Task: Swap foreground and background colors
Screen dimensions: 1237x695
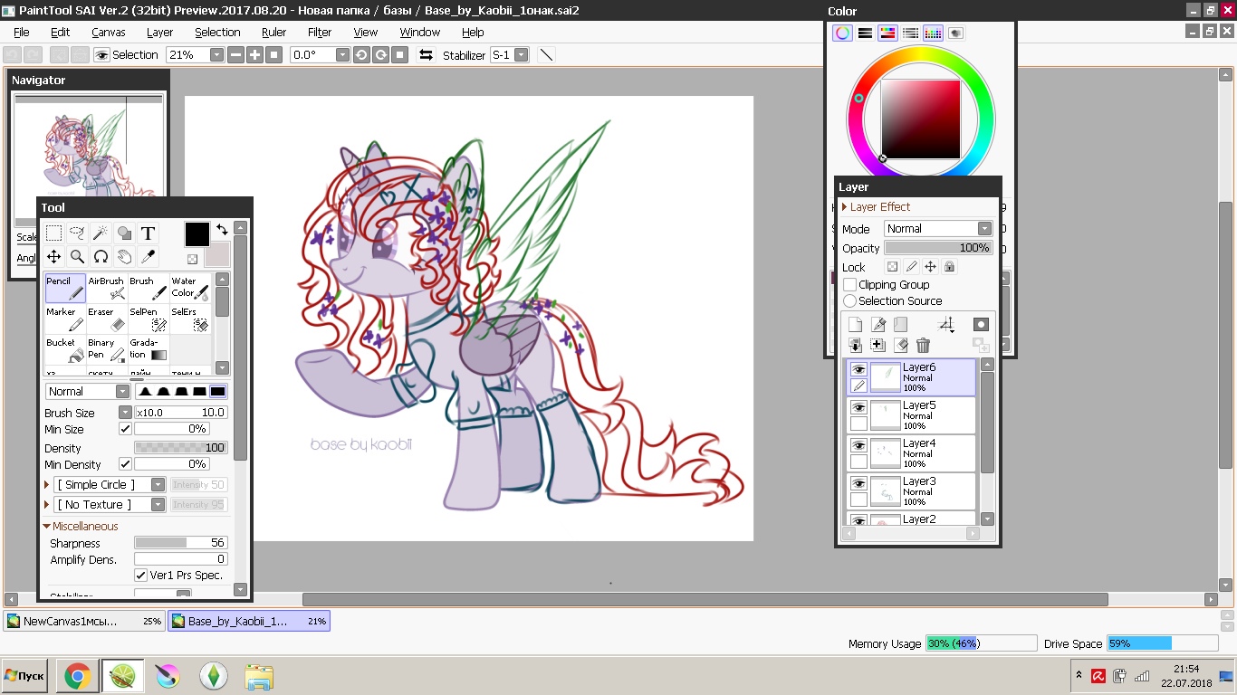Action: click(222, 231)
